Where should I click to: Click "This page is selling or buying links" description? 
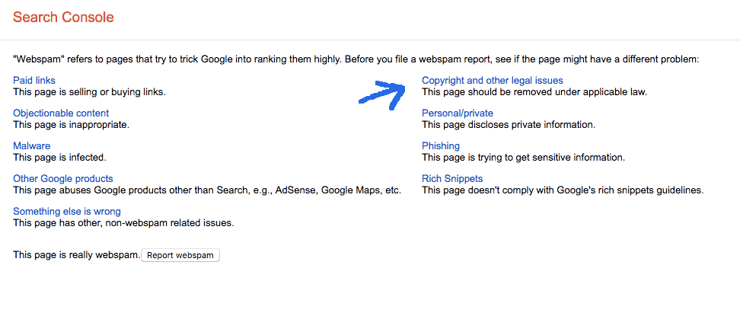(x=89, y=92)
